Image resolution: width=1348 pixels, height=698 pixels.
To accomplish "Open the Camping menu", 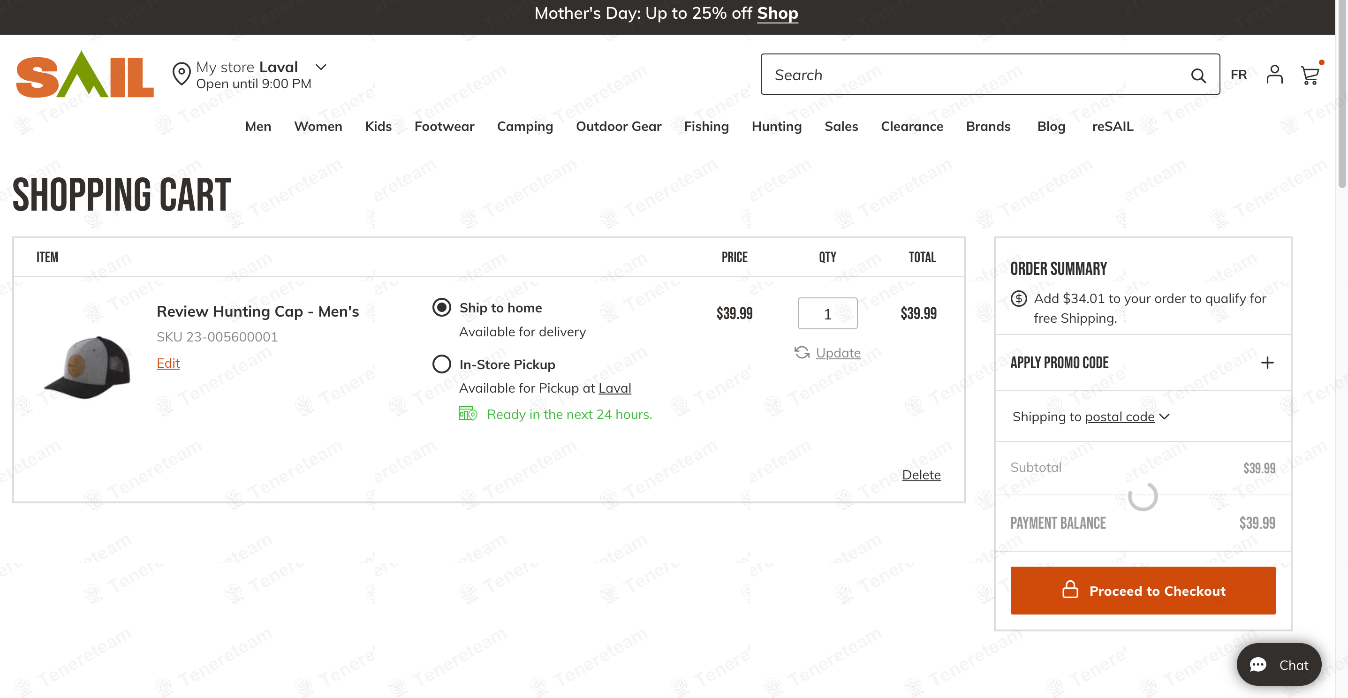I will pos(524,126).
